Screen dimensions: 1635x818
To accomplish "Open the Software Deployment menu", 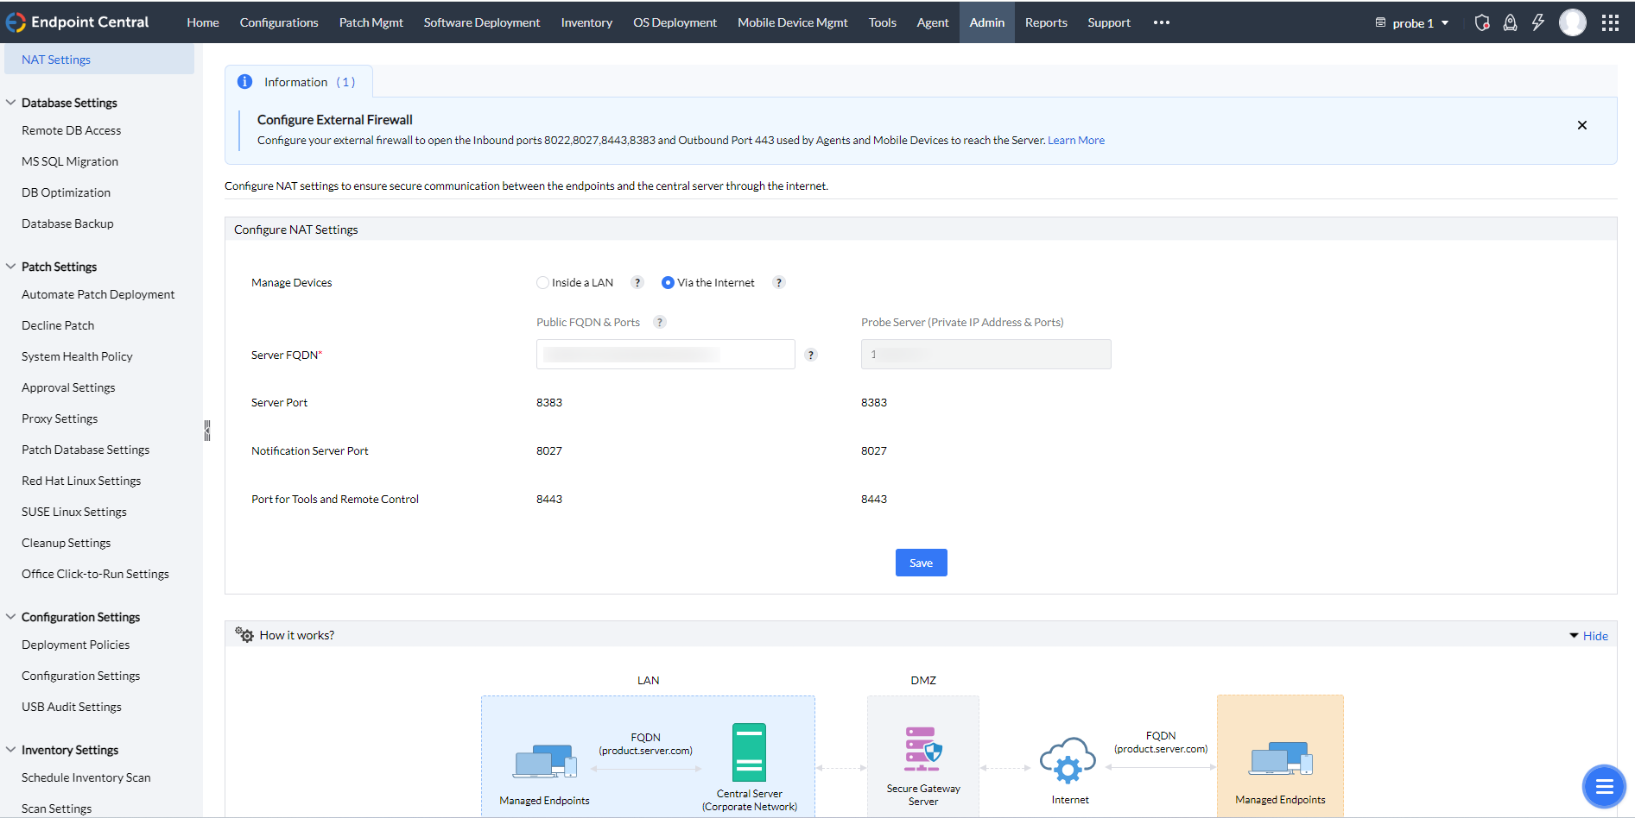I will [482, 22].
